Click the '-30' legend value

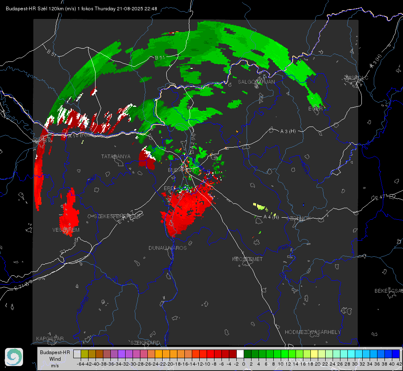(133, 364)
